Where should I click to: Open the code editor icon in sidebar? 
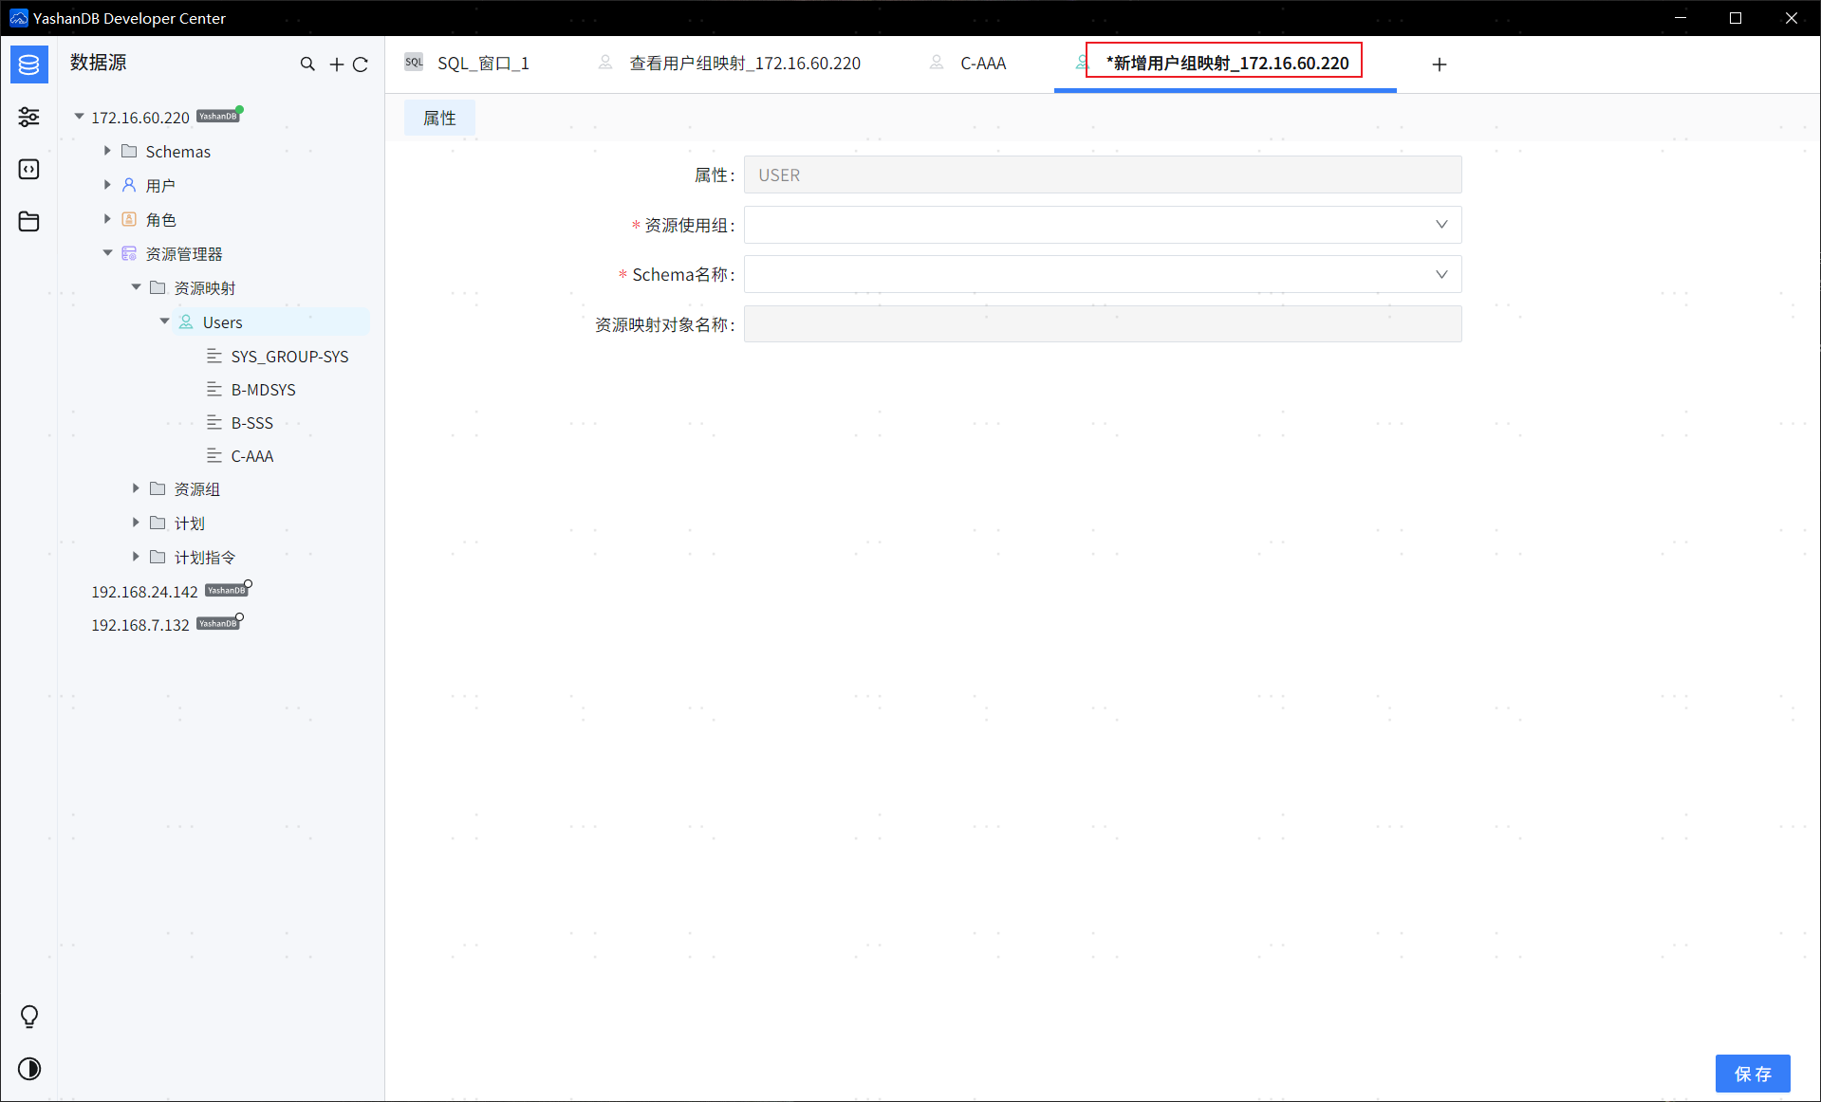[28, 169]
